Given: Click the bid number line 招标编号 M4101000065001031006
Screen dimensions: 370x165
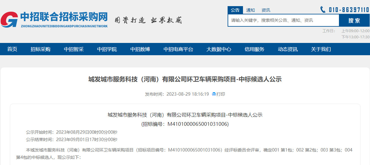Looking at the screenshot, I should 185,124.
